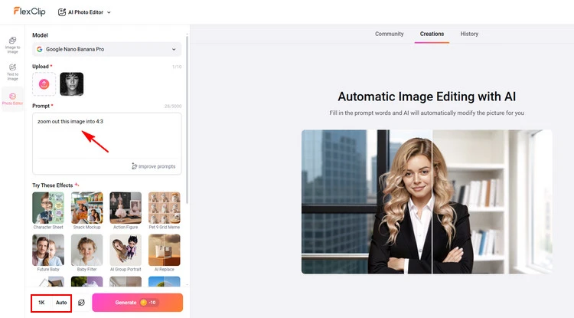Open the AI Photo Editor dropdown menu
Image resolution: width=574 pixels, height=318 pixels.
point(85,12)
